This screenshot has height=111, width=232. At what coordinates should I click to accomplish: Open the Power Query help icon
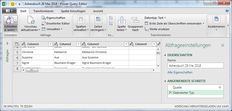coord(227,10)
